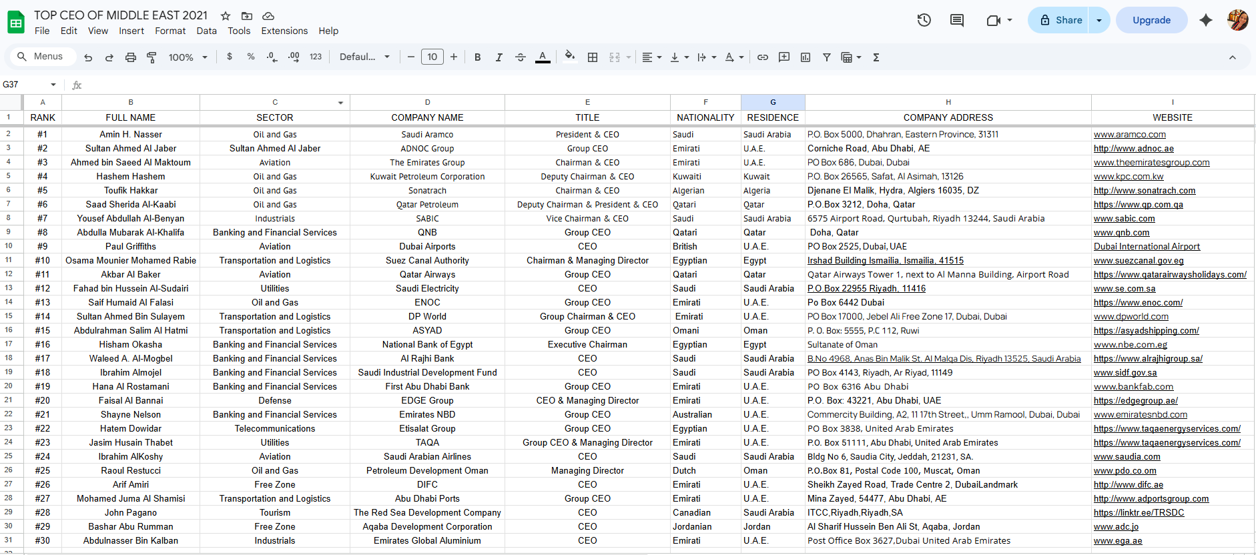Viewport: 1256px width, 555px height.
Task: Search the Menus box
Action: pyautogui.click(x=41, y=57)
